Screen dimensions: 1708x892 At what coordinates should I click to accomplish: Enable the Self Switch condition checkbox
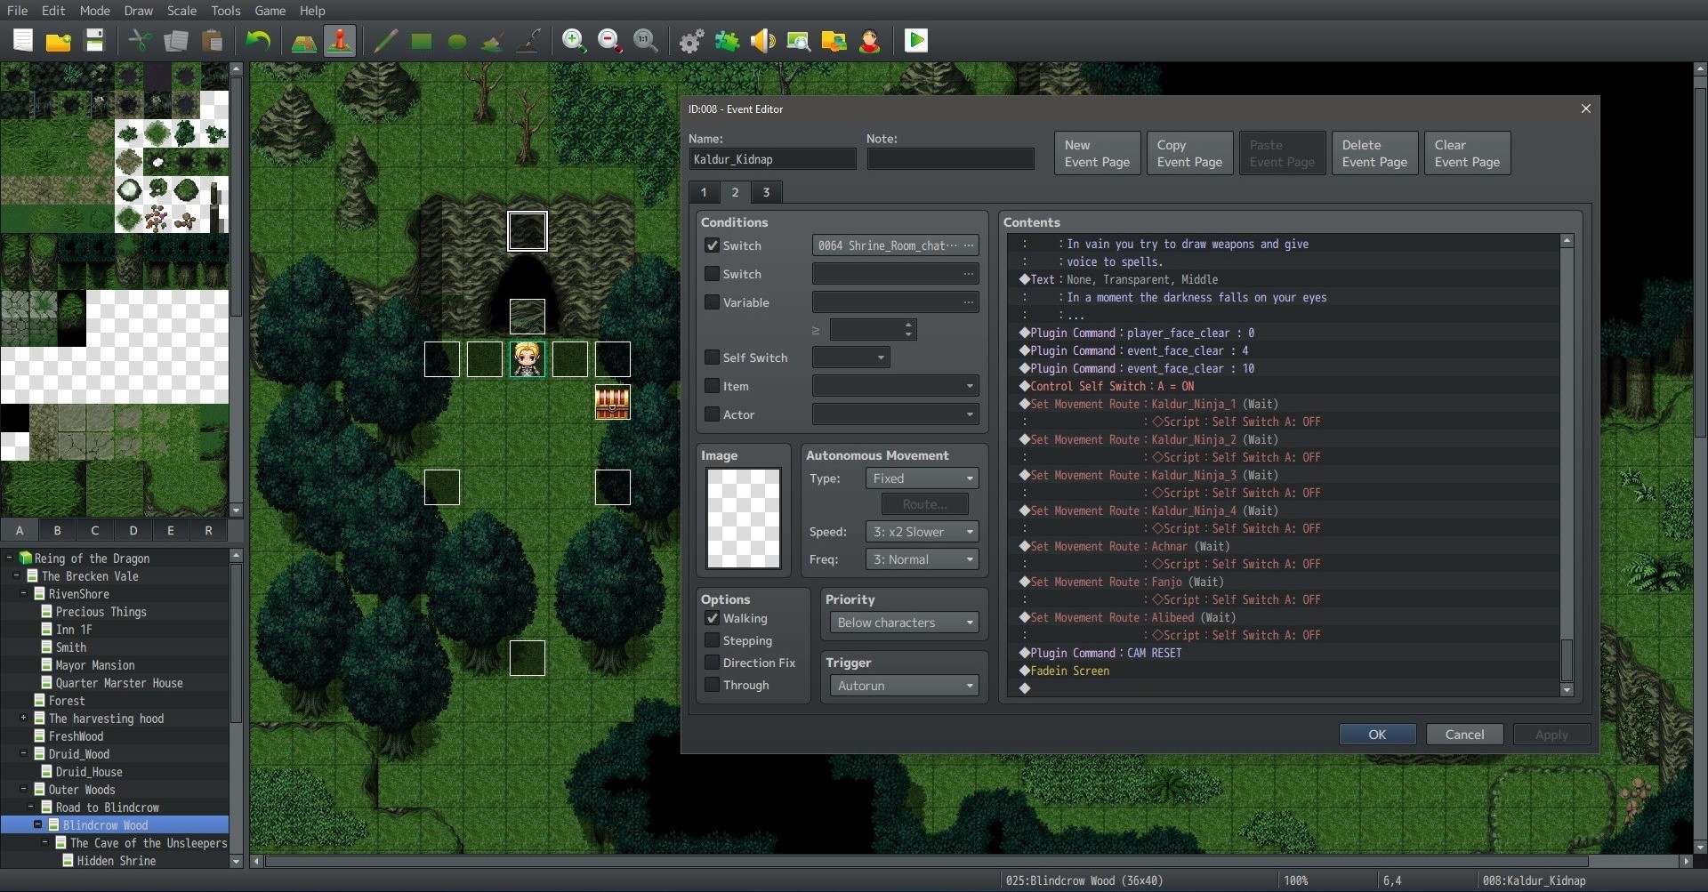point(712,358)
